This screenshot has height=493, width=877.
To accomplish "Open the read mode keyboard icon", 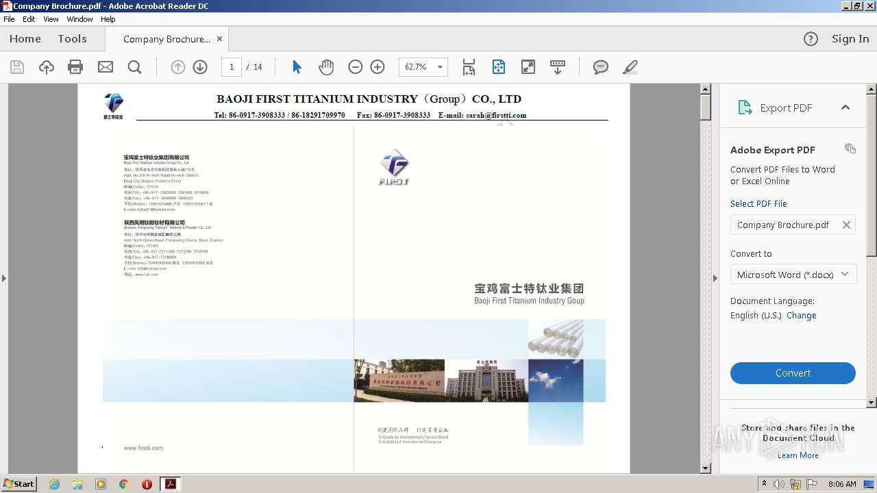I will pyautogui.click(x=558, y=67).
